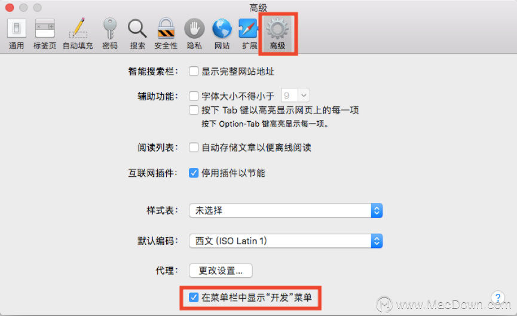Click the 更改设置... proxy button
Image resolution: width=517 pixels, height=316 pixels.
pyautogui.click(x=221, y=271)
